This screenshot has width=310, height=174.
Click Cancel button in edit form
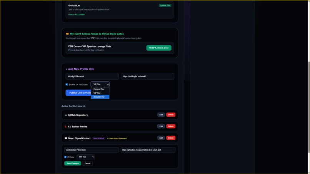click(87, 163)
